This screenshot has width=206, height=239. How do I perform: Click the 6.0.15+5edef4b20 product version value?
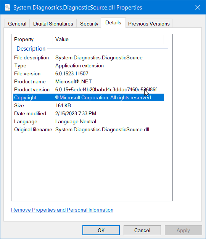tap(108, 90)
